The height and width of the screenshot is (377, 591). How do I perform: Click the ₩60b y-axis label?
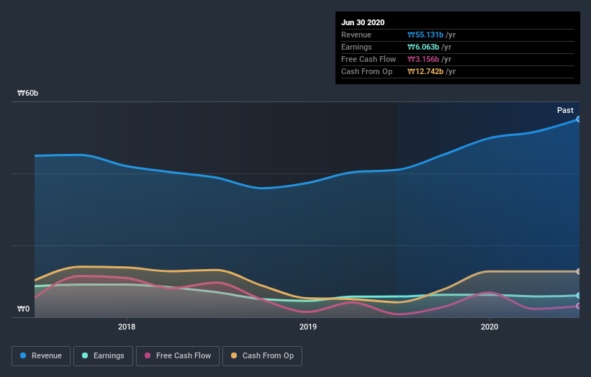(x=28, y=93)
